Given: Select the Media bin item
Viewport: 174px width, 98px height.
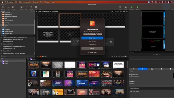Looking at the screenshot, I should pyautogui.click(x=13, y=61).
